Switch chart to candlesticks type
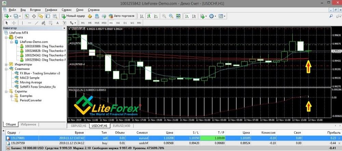This screenshot has width=342, height=151. tap(149, 16)
